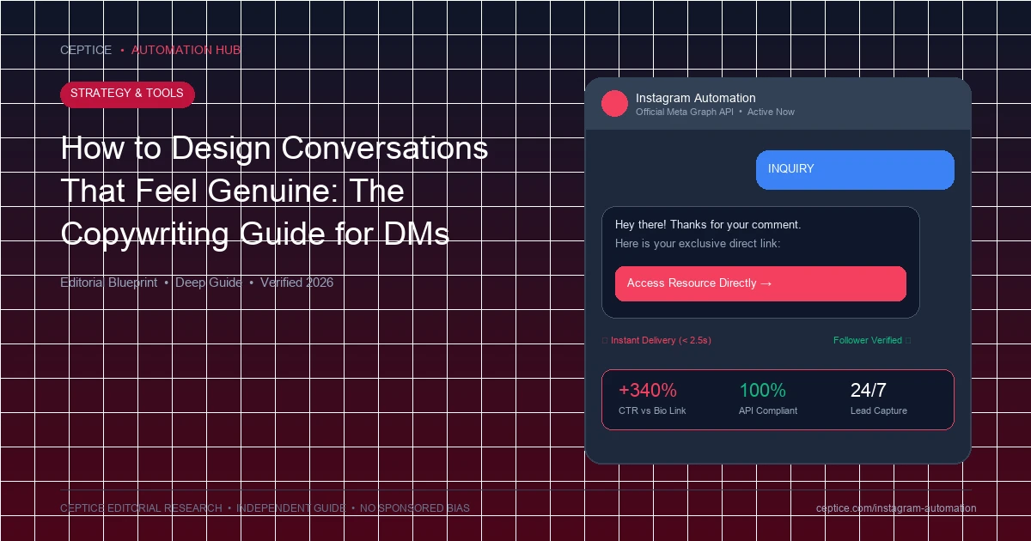Click 'Hey there! Thanks for your comment.'
Image resolution: width=1031 pixels, height=541 pixels.
coord(708,225)
